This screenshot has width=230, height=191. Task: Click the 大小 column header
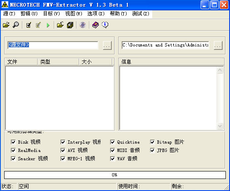coord(96,62)
